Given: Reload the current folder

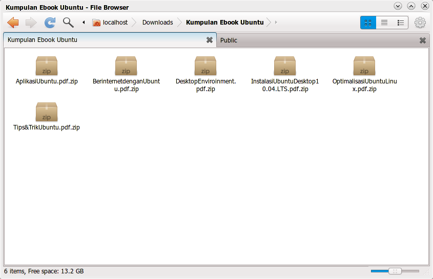Looking at the screenshot, I should pyautogui.click(x=50, y=23).
